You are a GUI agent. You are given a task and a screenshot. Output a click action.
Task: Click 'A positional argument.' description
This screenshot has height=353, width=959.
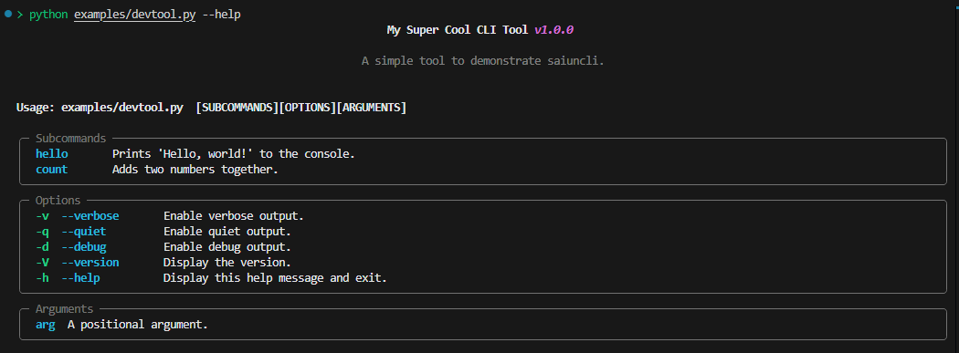pyautogui.click(x=138, y=325)
